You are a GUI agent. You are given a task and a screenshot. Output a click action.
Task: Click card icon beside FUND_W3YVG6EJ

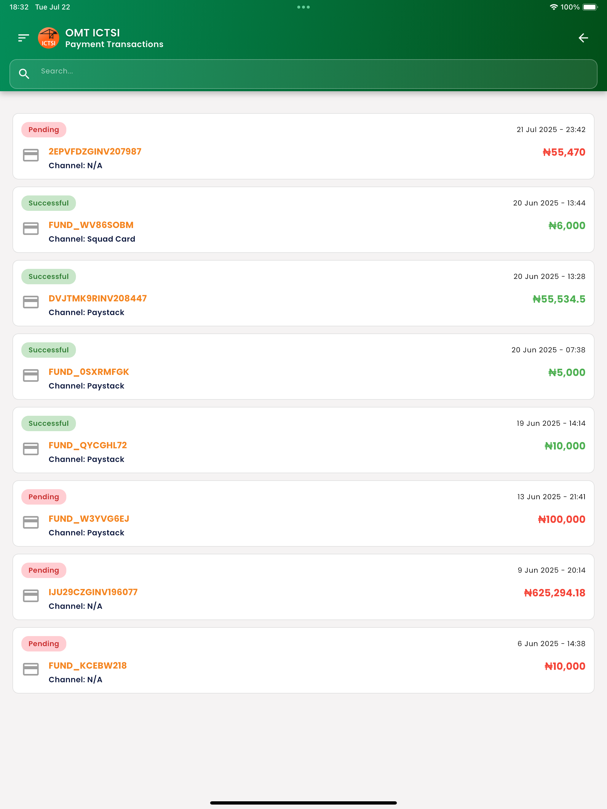[31, 522]
